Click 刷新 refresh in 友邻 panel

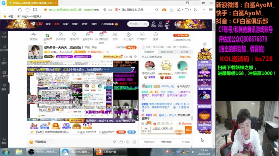tap(186, 142)
